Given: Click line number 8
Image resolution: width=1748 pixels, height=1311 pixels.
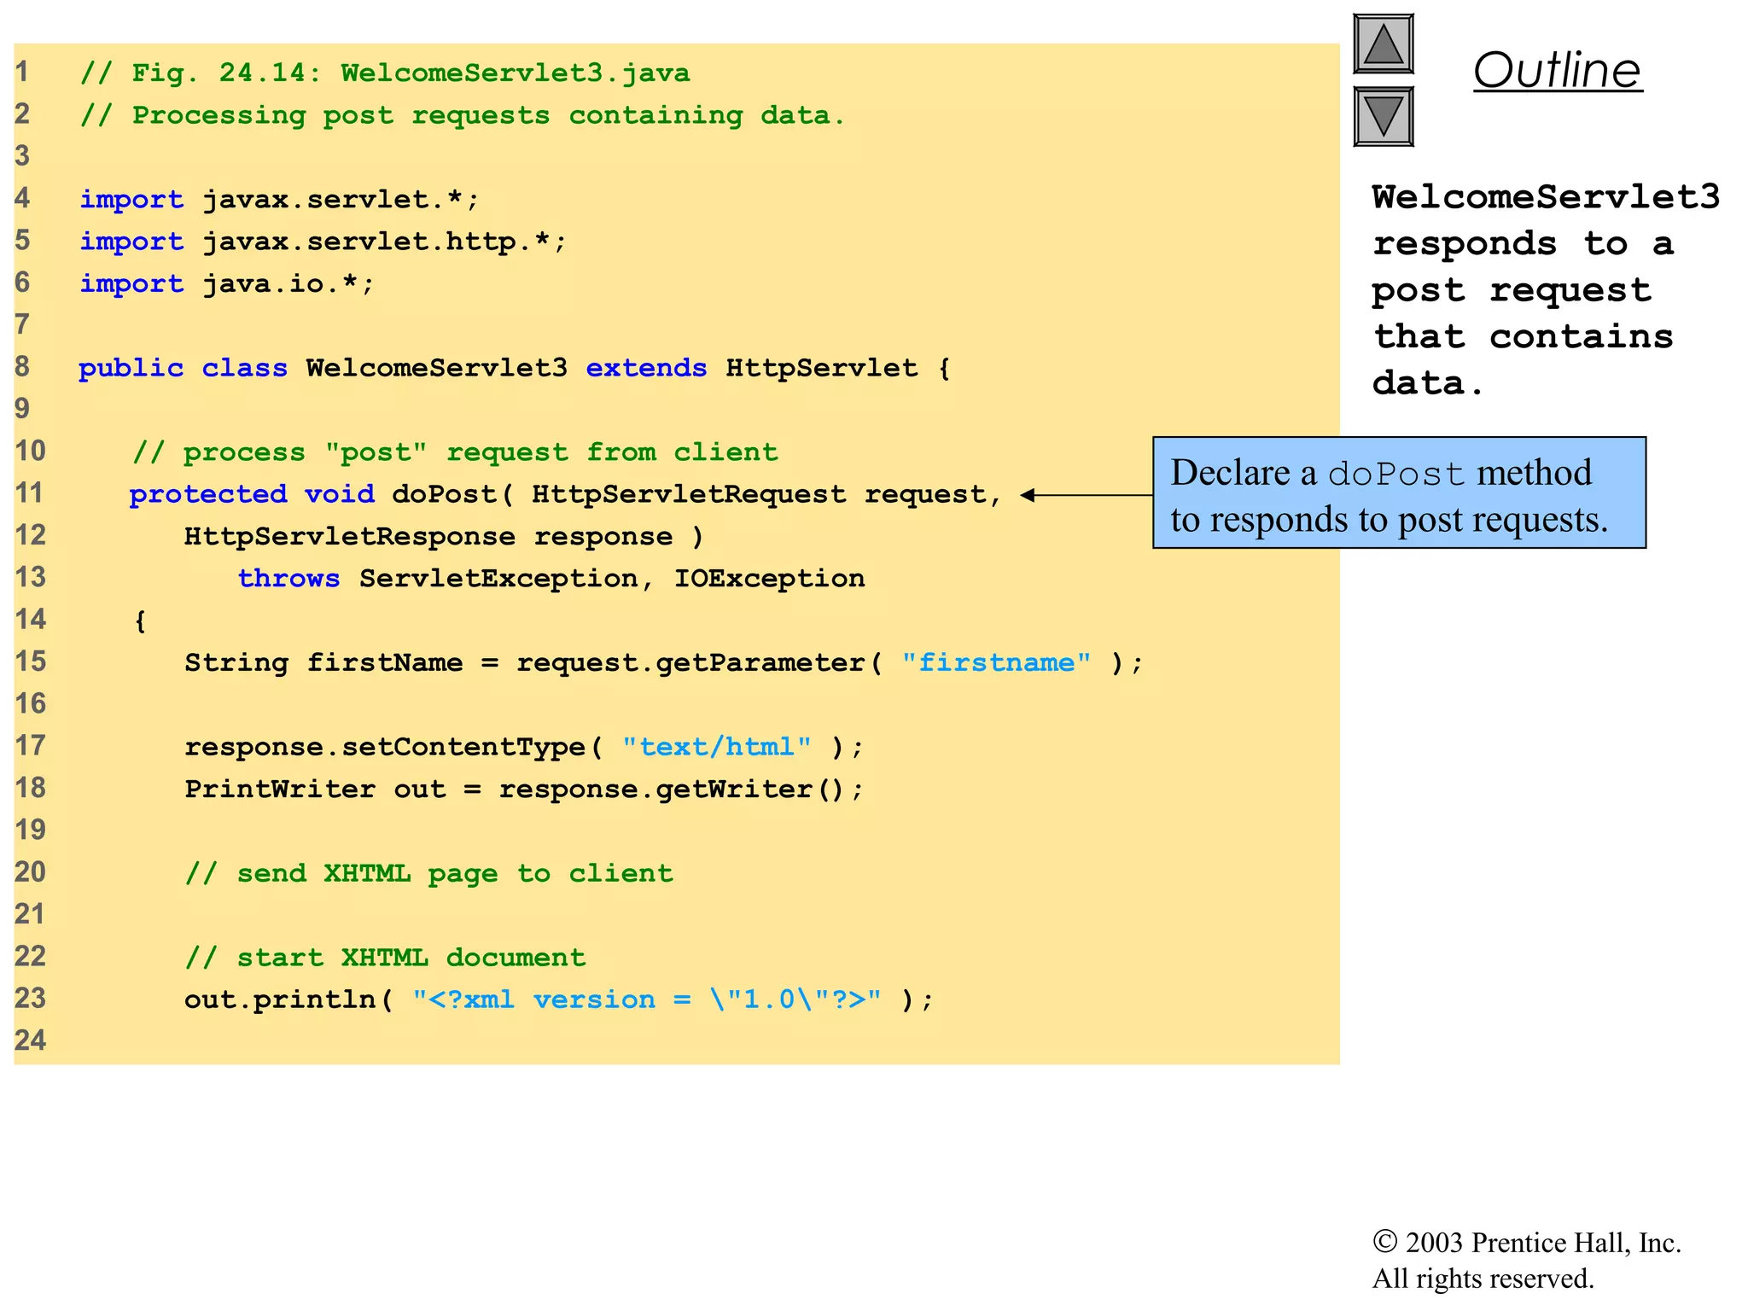Looking at the screenshot, I should click(22, 367).
